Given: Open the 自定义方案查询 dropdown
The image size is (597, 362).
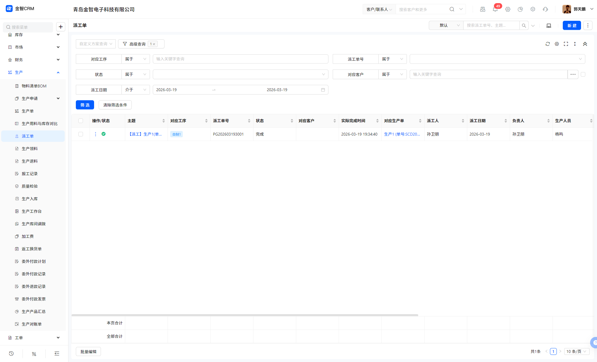Looking at the screenshot, I should (x=96, y=44).
